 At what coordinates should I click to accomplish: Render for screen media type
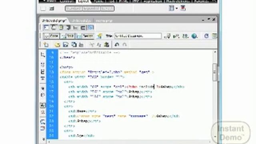click(x=46, y=28)
